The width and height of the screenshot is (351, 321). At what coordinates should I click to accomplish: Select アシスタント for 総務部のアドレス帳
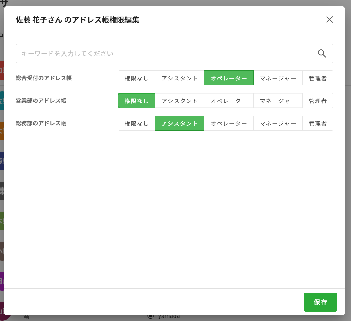[180, 123]
